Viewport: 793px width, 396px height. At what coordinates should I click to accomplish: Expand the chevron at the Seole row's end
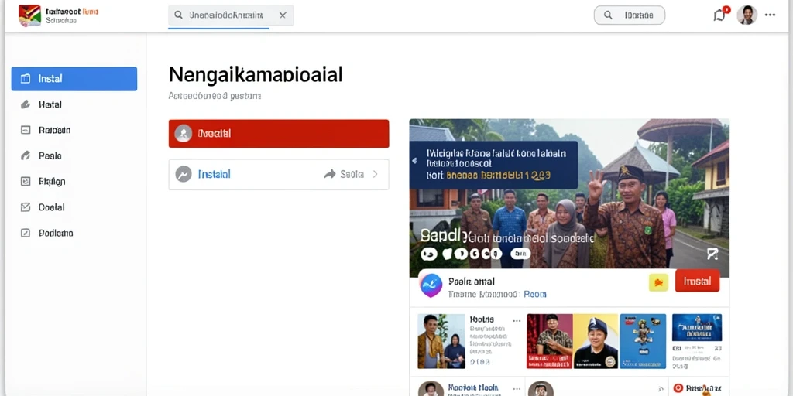[x=376, y=174]
